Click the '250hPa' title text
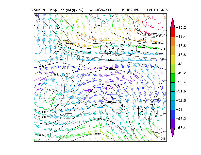Image resolution: width=201 pixels, height=155 pixels. point(38,10)
